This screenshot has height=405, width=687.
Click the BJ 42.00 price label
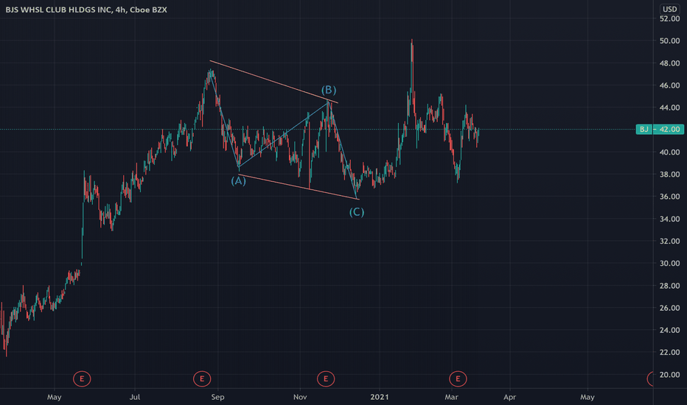coord(660,129)
